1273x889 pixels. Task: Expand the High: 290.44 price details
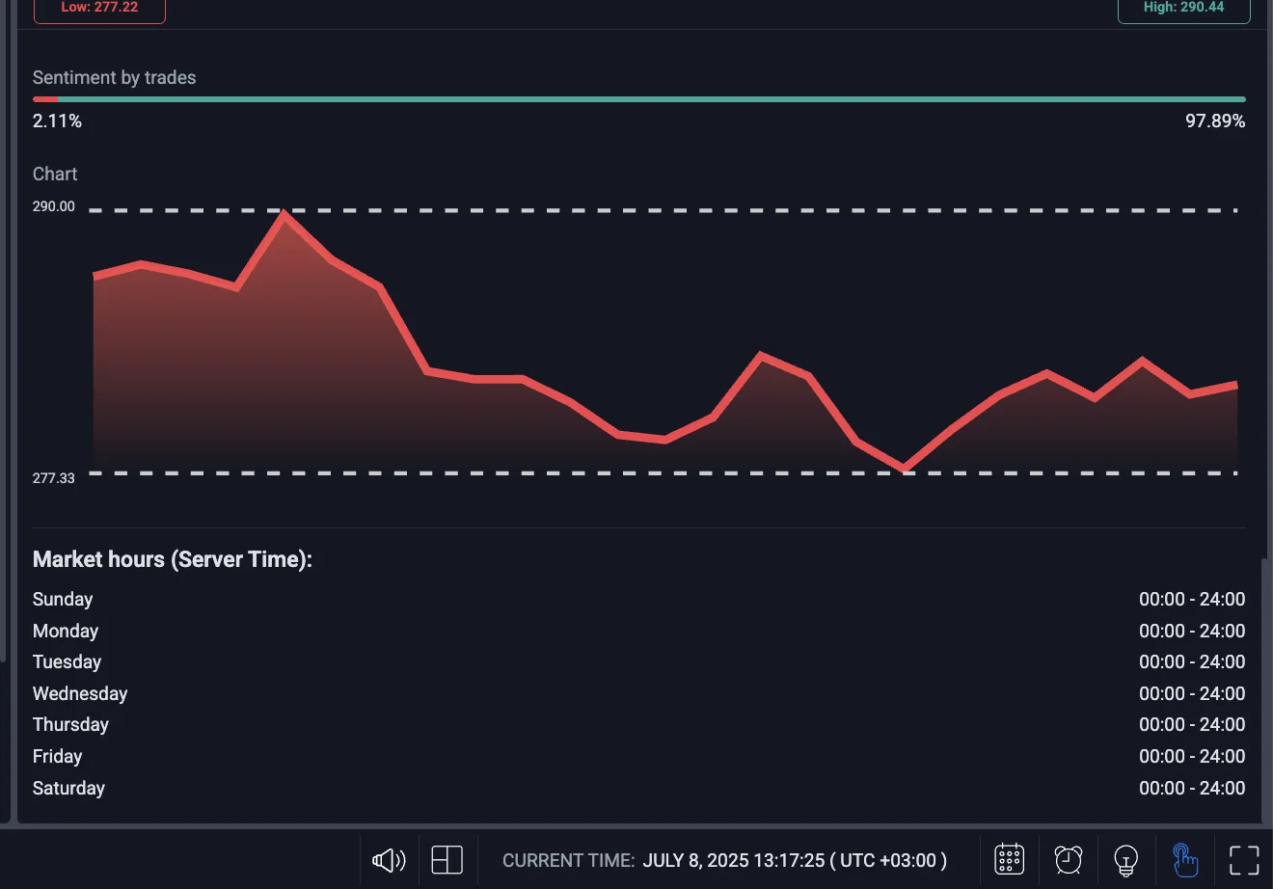click(1184, 7)
